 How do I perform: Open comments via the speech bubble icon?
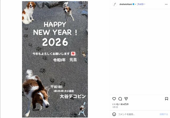click(x=120, y=99)
